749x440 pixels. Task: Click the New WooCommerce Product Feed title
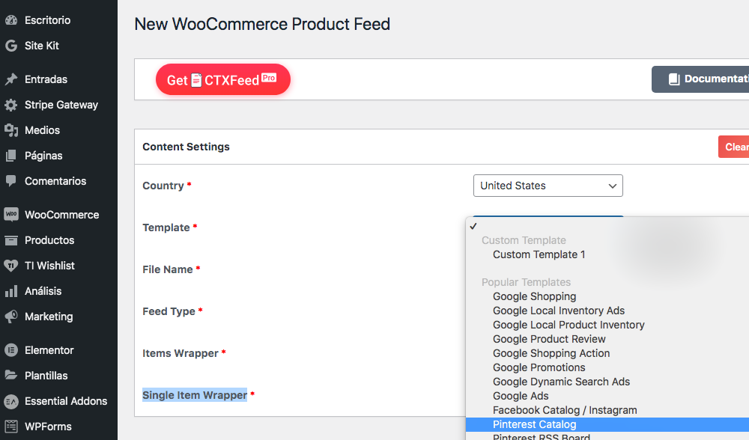(x=262, y=24)
